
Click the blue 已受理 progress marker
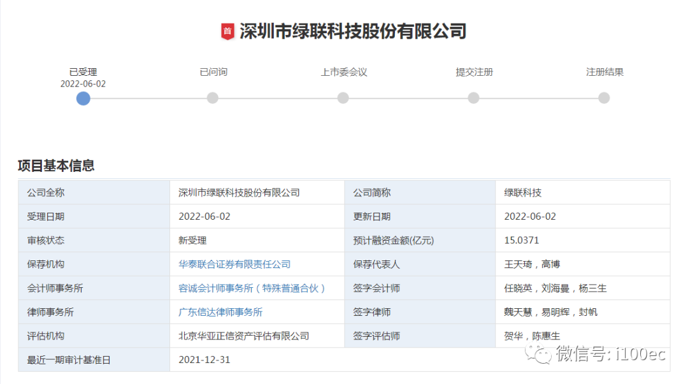point(83,98)
